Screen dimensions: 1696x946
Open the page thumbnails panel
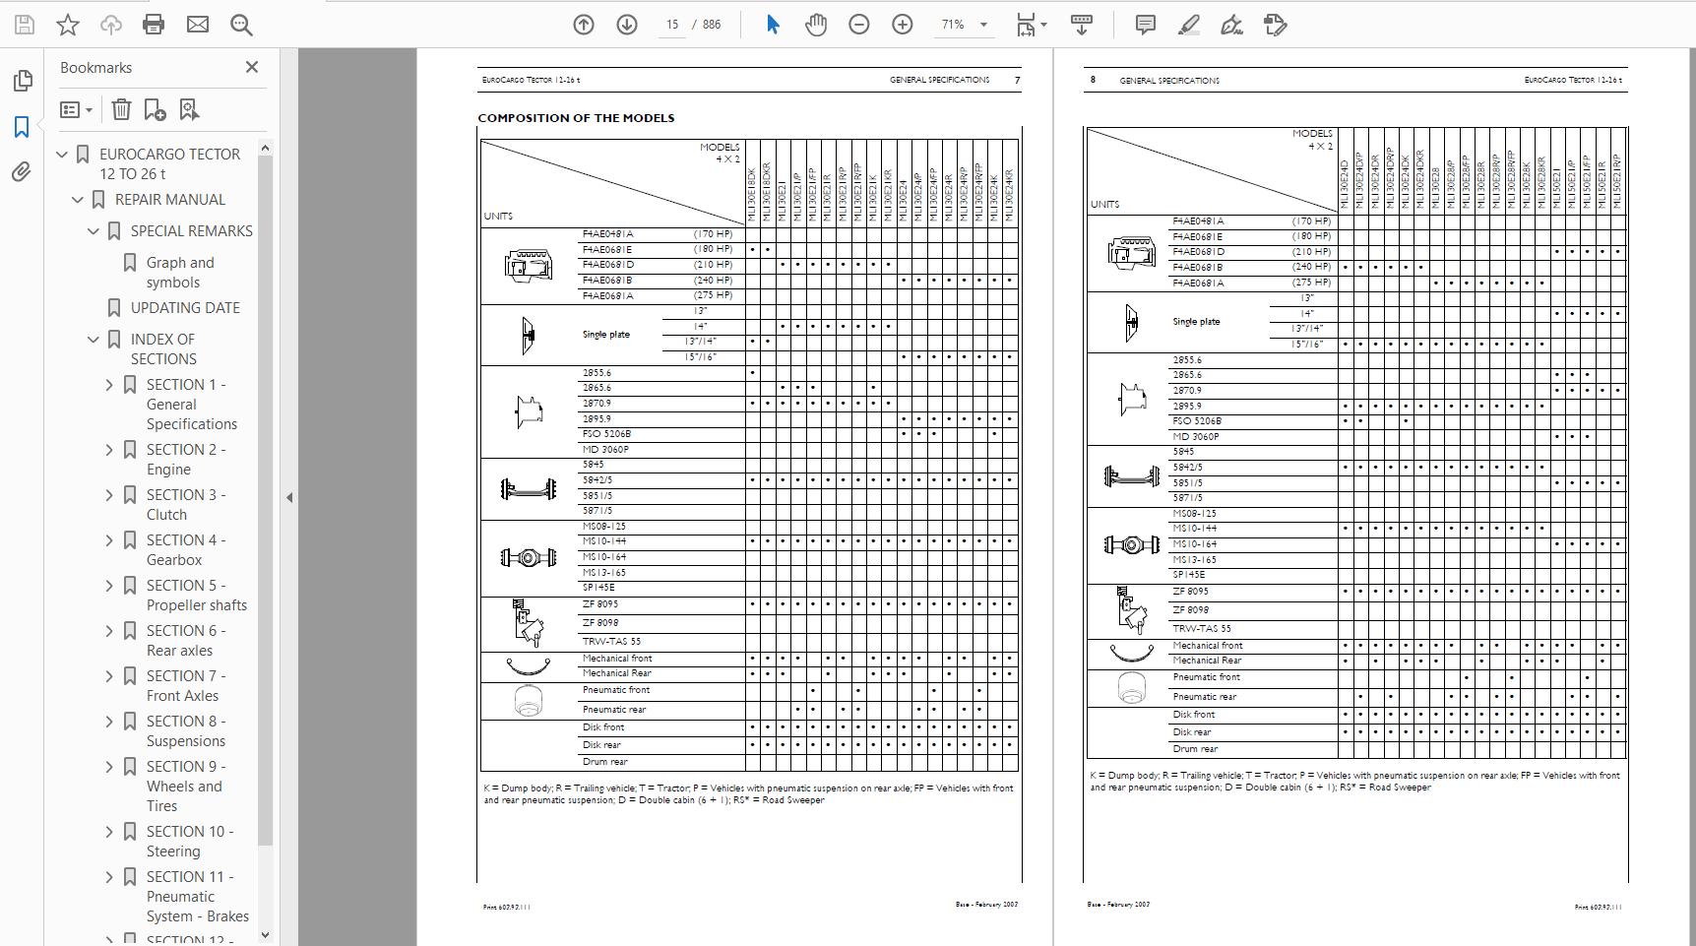pyautogui.click(x=22, y=81)
